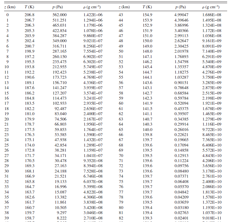
Task: Click the pressure value 192.423
Action: [x=60, y=72]
